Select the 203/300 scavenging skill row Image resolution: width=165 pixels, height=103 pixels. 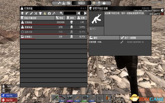click(54, 22)
